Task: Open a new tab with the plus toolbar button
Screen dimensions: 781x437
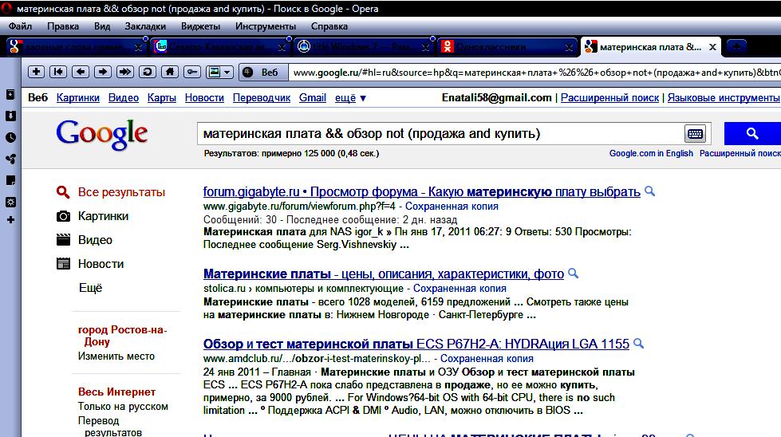Action: click(36, 72)
